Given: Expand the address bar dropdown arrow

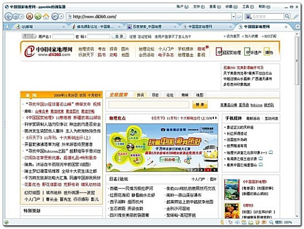Looking at the screenshot, I should pyautogui.click(x=234, y=16).
